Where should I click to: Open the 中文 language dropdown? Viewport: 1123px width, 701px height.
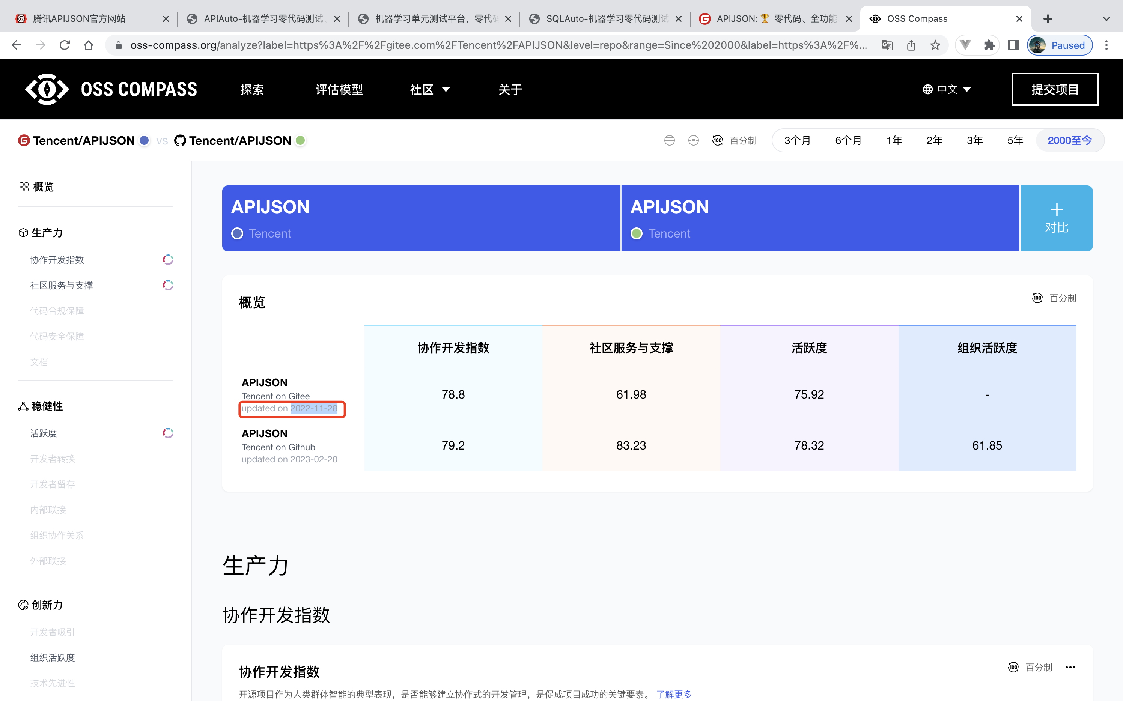946,89
